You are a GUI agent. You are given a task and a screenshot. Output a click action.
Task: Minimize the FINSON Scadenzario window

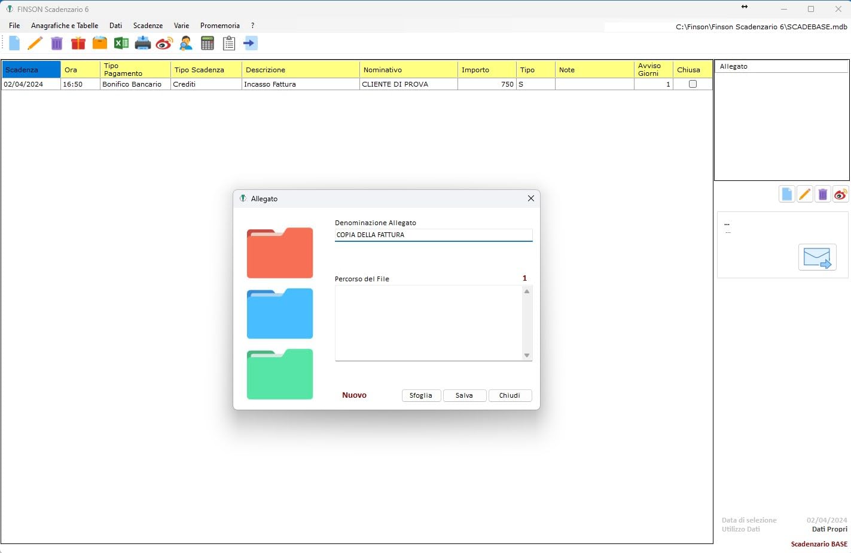[783, 9]
